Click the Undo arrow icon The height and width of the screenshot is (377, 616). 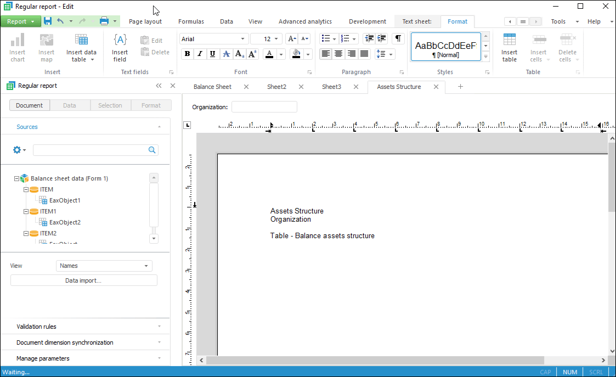(x=60, y=21)
